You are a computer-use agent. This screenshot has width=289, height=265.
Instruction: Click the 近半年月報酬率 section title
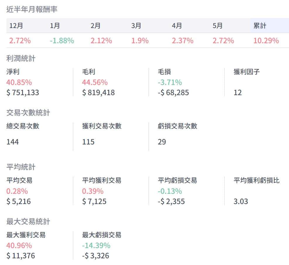(x=32, y=9)
